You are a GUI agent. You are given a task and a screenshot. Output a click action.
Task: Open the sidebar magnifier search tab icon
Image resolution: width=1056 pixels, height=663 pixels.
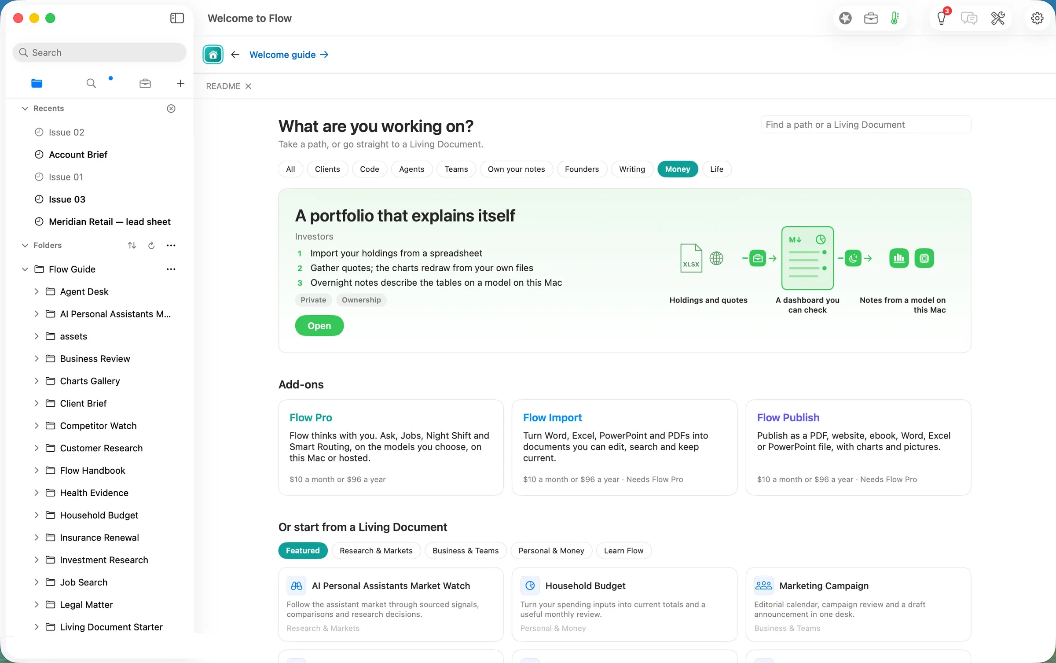91,83
